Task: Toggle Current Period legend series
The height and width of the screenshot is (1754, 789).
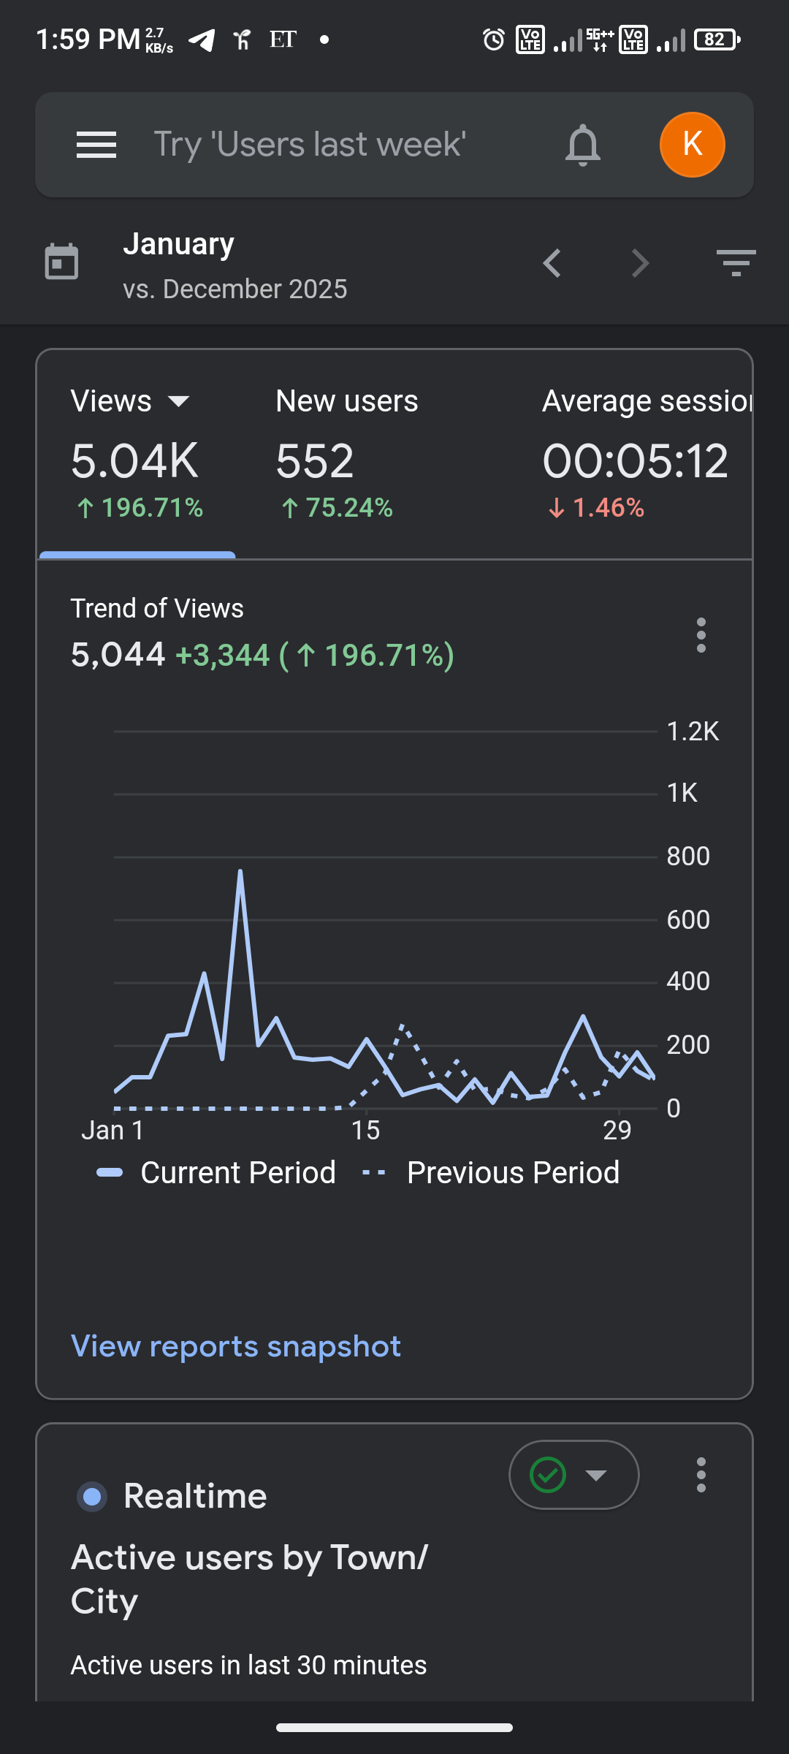Action: point(216,1173)
